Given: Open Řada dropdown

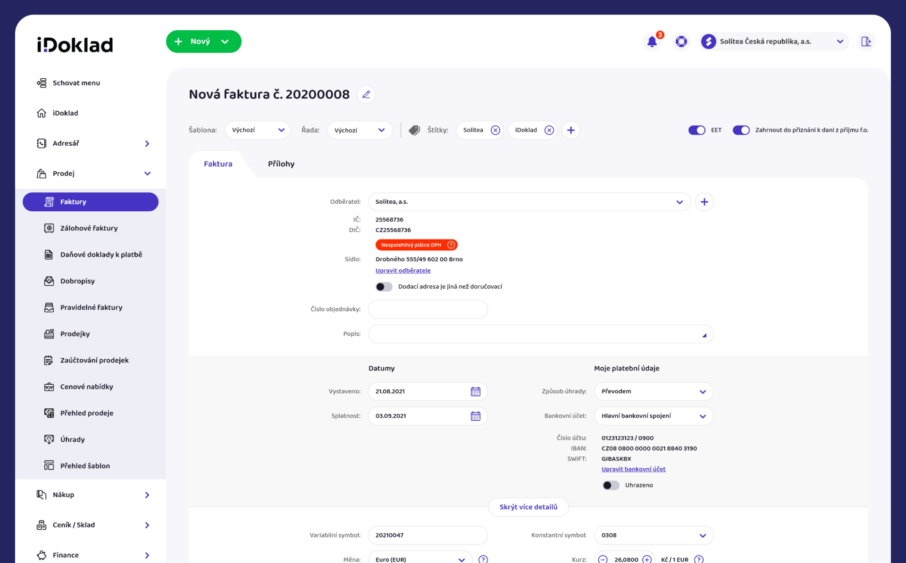Looking at the screenshot, I should coord(360,130).
